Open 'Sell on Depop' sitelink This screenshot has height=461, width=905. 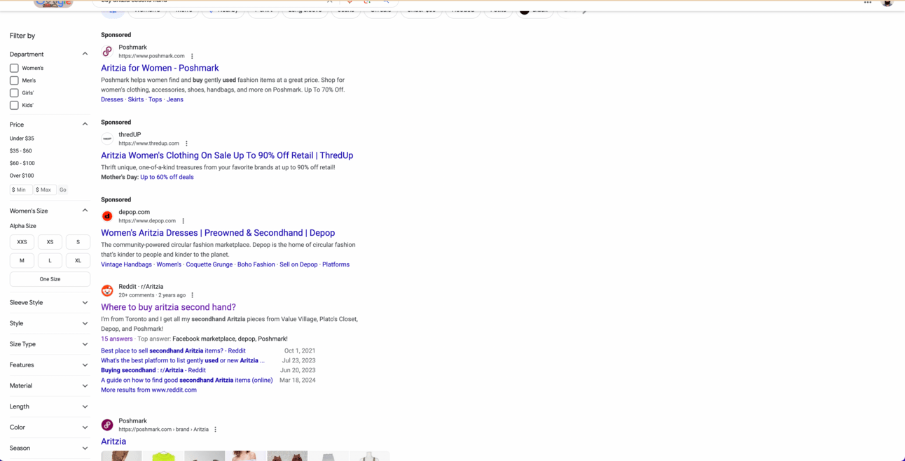pos(298,264)
